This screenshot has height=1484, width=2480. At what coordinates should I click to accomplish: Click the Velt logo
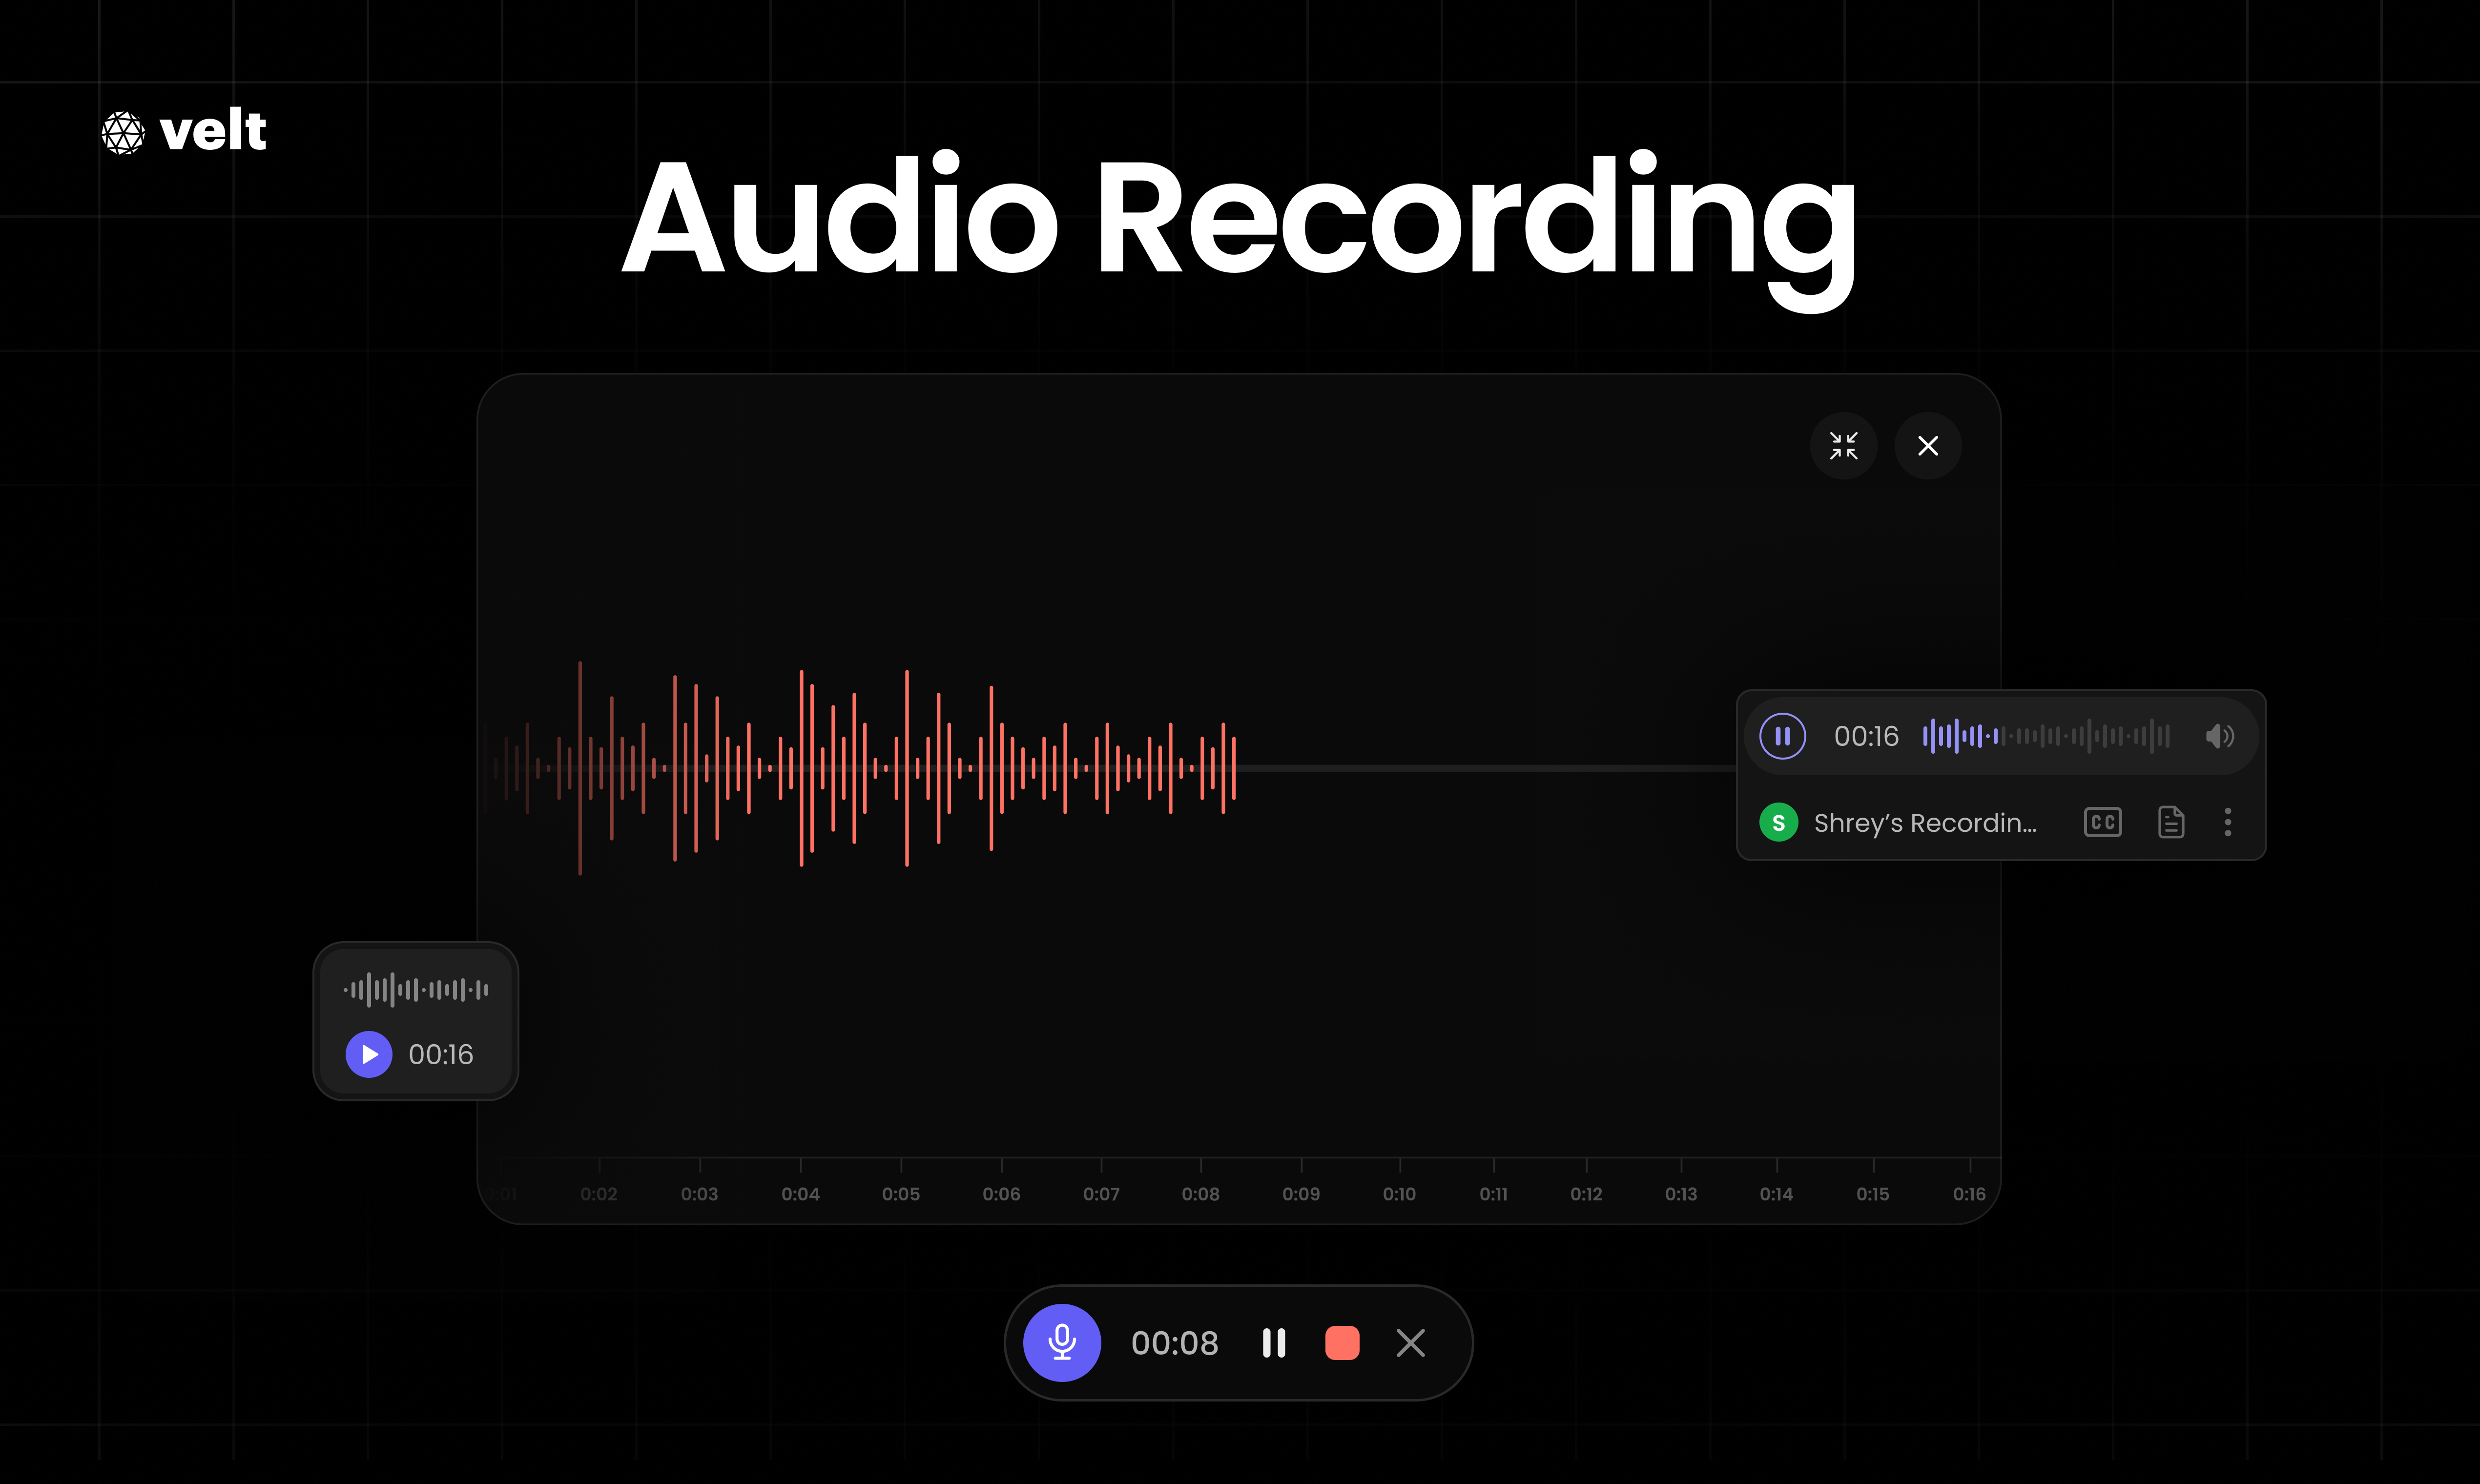point(184,132)
